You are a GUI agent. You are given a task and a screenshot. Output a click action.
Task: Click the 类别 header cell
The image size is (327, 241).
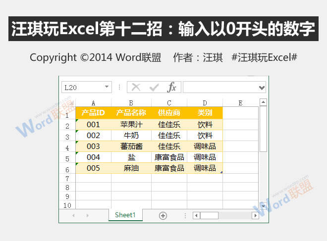[x=205, y=113]
